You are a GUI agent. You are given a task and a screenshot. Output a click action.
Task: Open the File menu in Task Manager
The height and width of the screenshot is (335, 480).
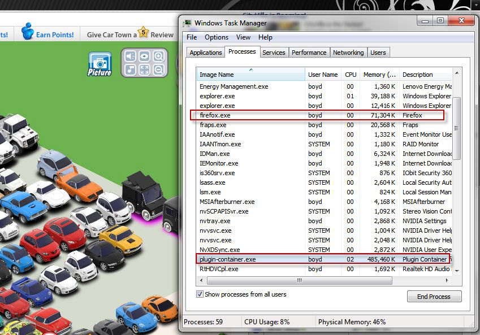pos(192,37)
